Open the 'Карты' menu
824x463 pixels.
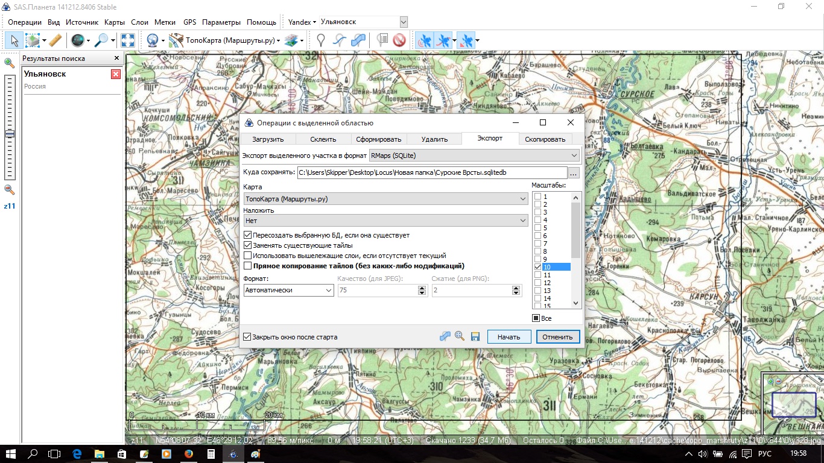(x=115, y=22)
